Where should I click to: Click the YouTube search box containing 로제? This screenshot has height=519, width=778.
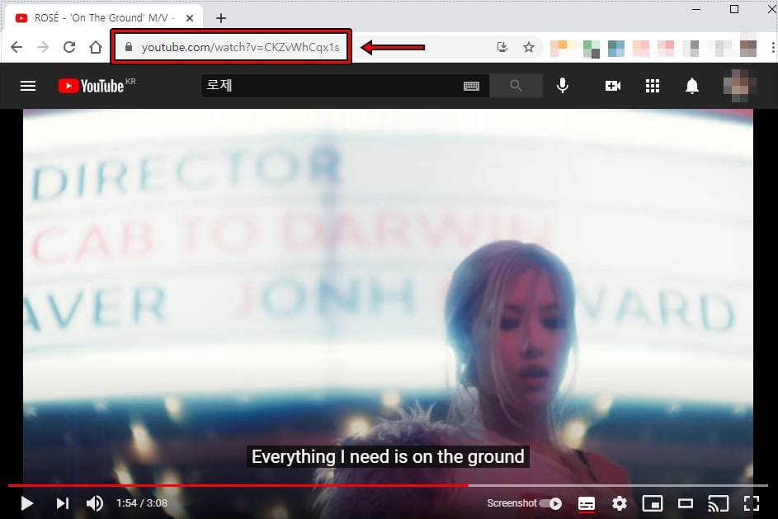(x=345, y=85)
